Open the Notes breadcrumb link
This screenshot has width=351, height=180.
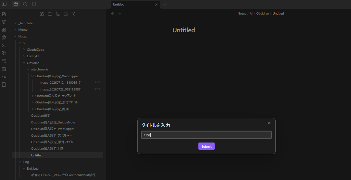pyautogui.click(x=242, y=13)
